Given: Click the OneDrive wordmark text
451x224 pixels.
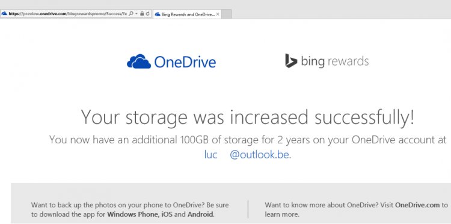Looking at the screenshot, I should 185,62.
